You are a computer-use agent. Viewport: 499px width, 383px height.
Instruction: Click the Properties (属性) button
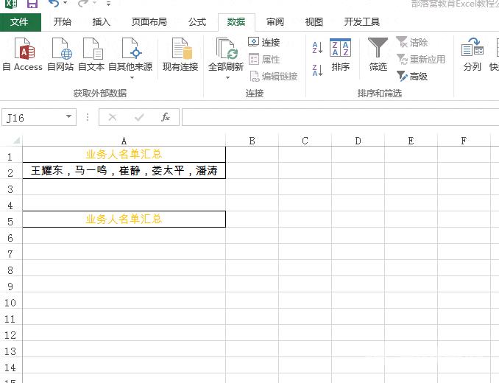click(x=263, y=59)
